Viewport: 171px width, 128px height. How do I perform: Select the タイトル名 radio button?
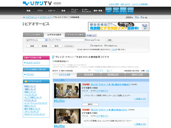tap(86, 40)
